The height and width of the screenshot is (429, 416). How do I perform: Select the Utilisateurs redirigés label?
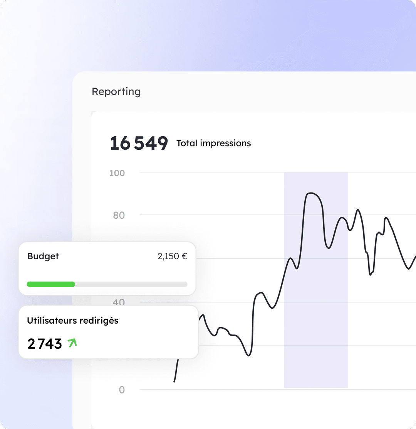pyautogui.click(x=72, y=321)
